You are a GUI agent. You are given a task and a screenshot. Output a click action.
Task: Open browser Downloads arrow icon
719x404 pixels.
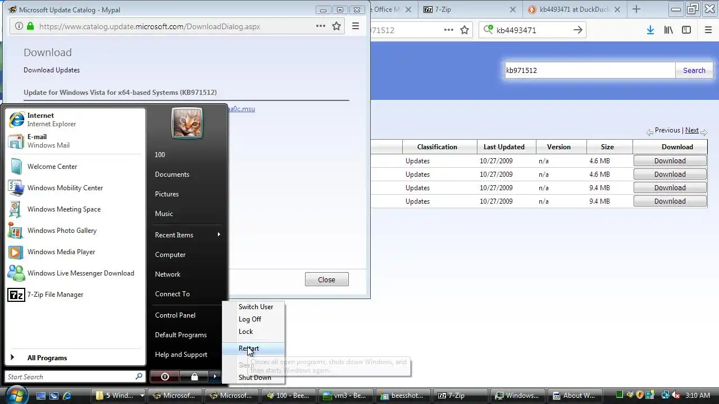tap(650, 30)
